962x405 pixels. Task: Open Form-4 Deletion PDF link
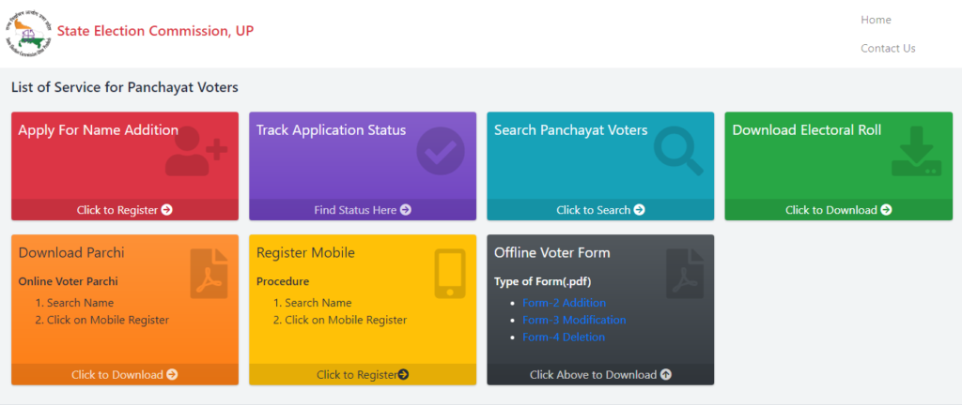click(x=564, y=337)
